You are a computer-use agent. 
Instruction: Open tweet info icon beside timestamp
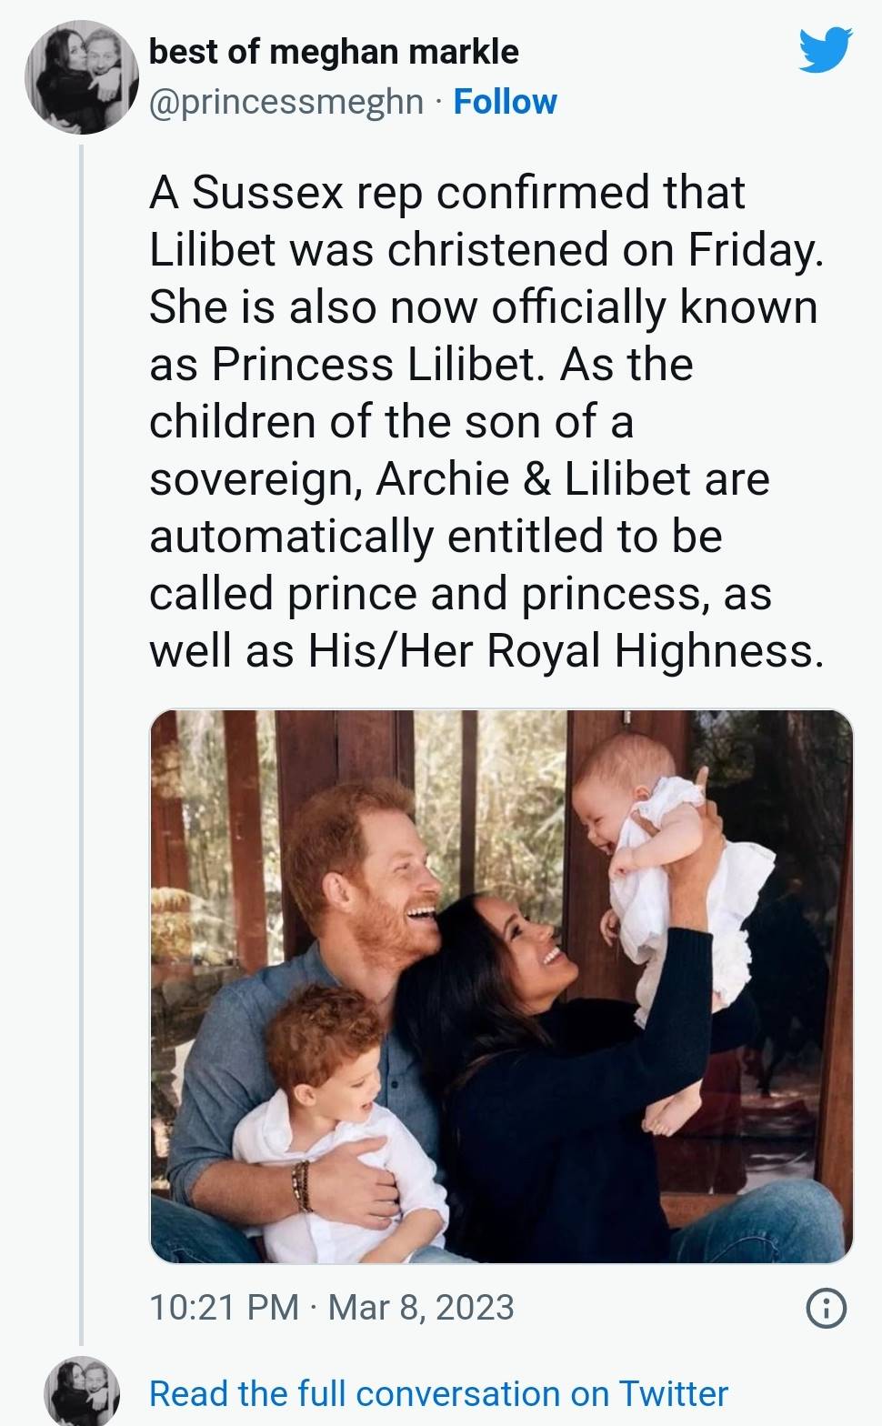(826, 1309)
